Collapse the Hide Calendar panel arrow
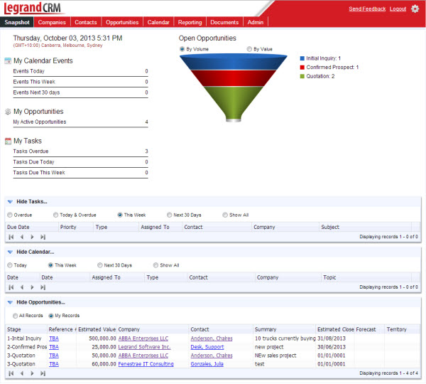 10,252
